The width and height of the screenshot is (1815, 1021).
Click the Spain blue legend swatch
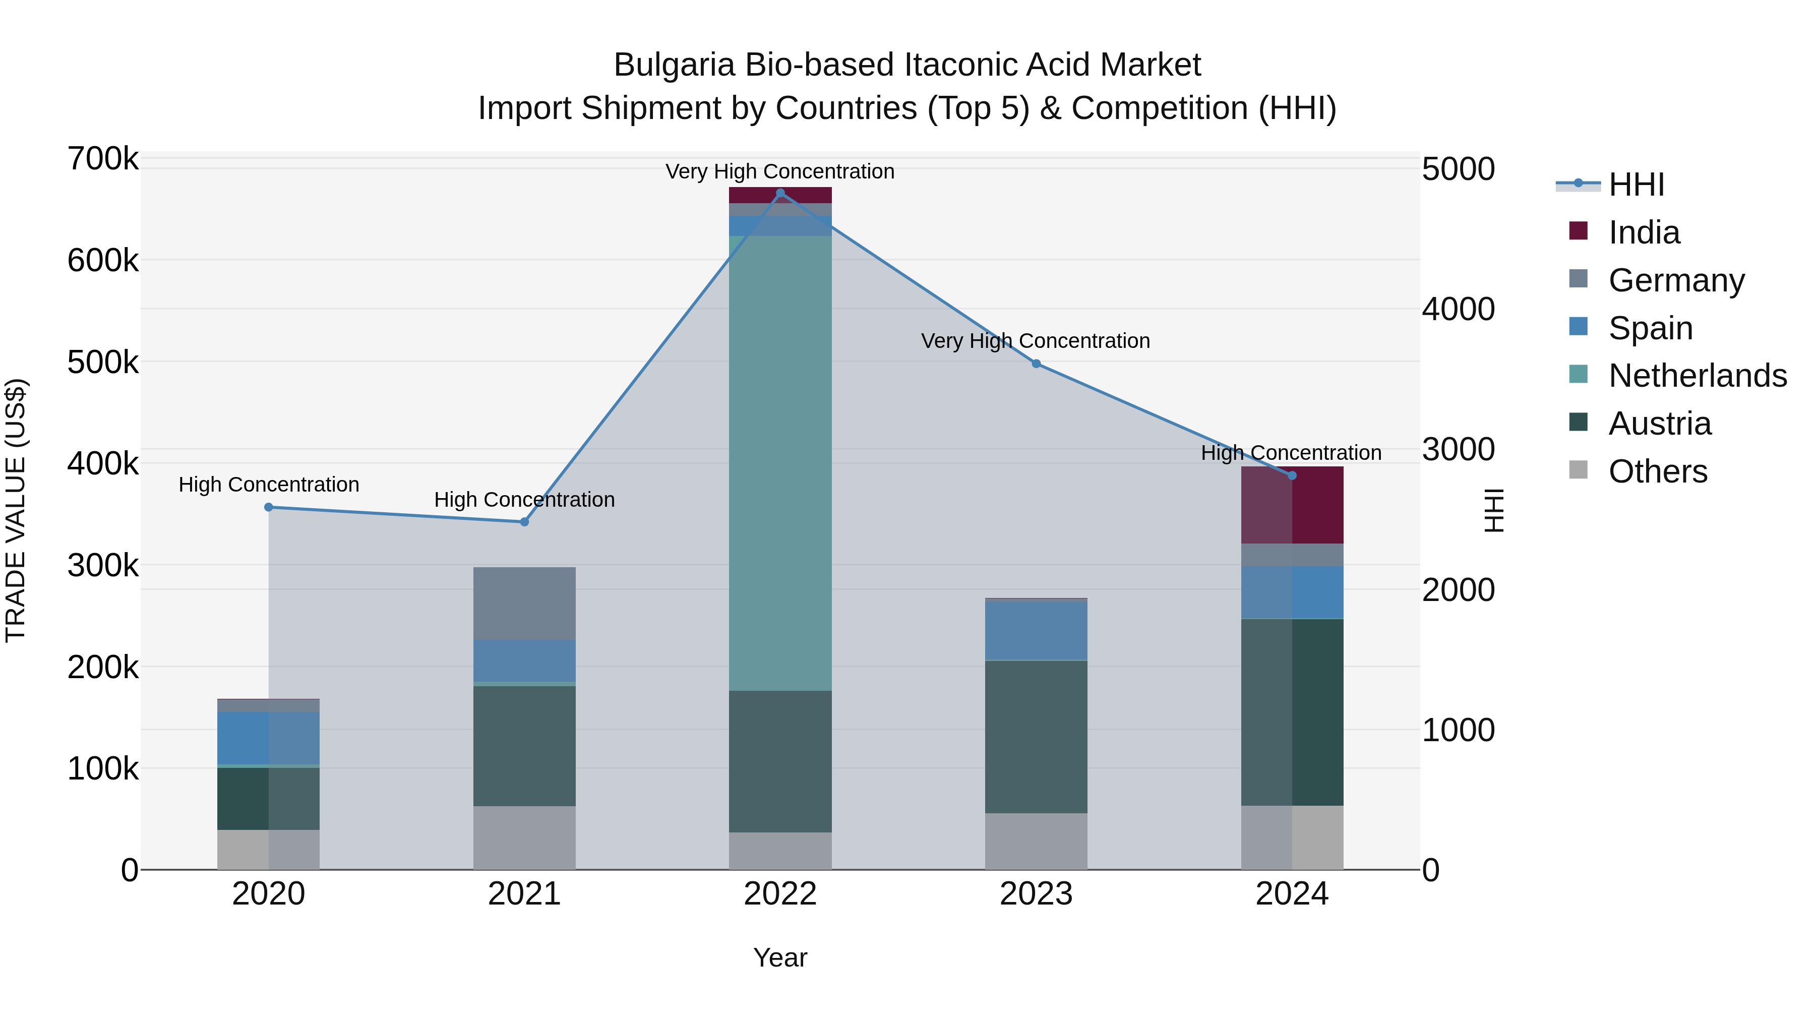(1578, 326)
